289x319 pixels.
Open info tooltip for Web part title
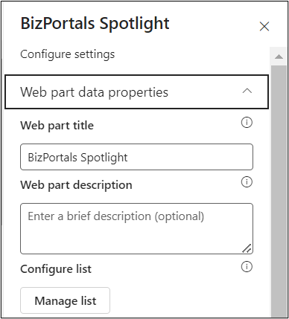pos(247,123)
